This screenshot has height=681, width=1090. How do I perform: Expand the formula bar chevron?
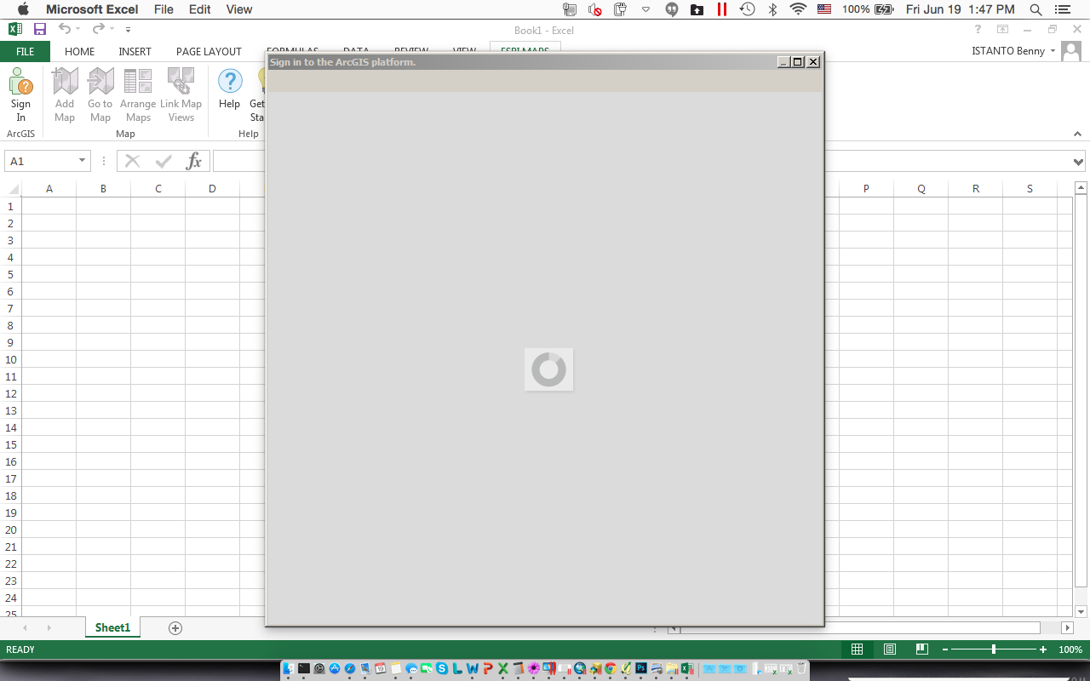click(1079, 162)
